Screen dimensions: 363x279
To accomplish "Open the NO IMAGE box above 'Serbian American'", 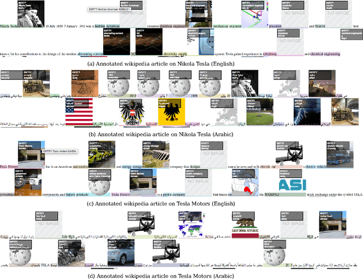I will 133,14.
